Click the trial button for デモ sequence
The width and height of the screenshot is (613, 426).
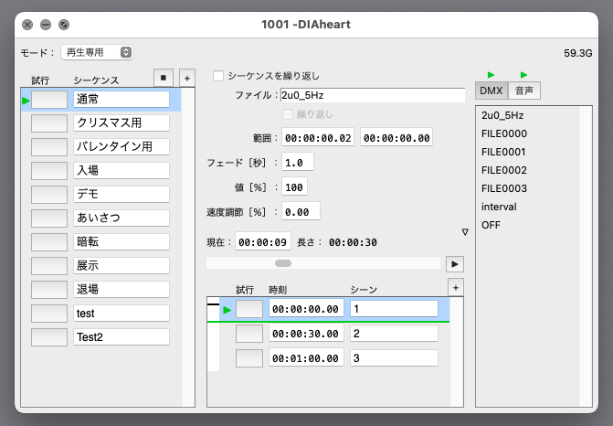[49, 195]
